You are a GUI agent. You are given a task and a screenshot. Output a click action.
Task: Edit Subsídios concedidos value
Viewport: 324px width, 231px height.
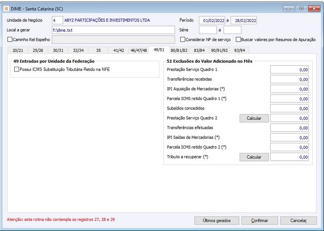(289, 108)
